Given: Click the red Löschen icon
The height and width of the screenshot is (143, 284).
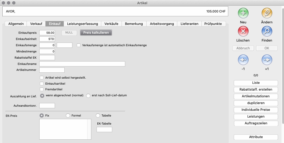Looking at the screenshot, I should coord(243,31).
